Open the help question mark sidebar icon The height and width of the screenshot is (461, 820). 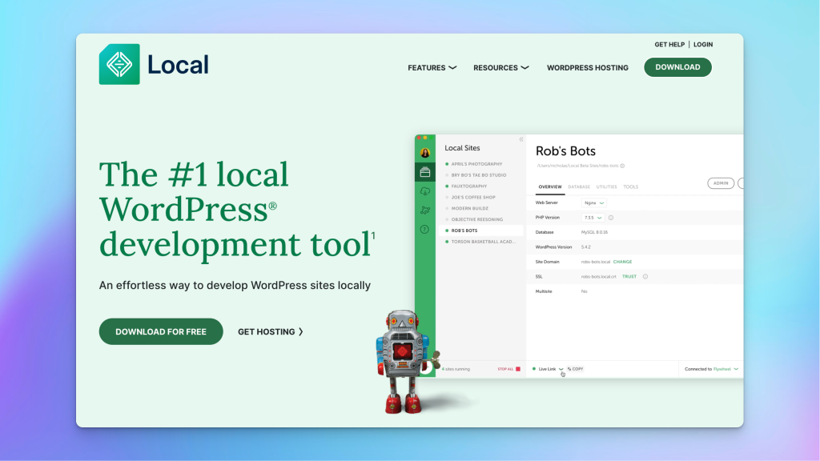tap(424, 230)
